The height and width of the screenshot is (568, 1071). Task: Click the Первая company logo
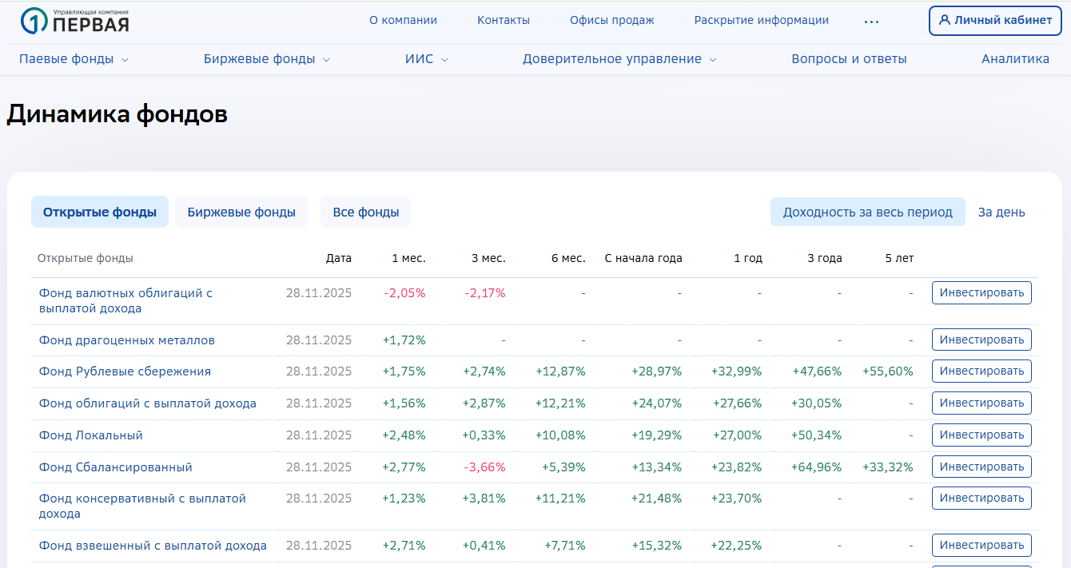click(x=74, y=22)
